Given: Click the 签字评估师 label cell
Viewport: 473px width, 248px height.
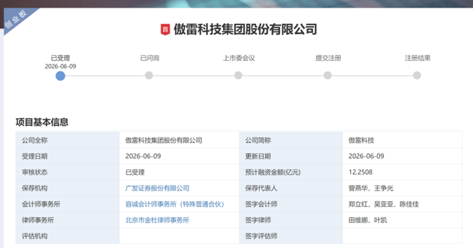Looking at the screenshot, I should pos(291,236).
